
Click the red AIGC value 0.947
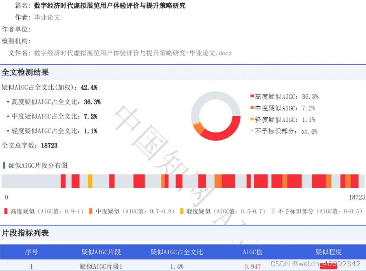pyautogui.click(x=253, y=266)
